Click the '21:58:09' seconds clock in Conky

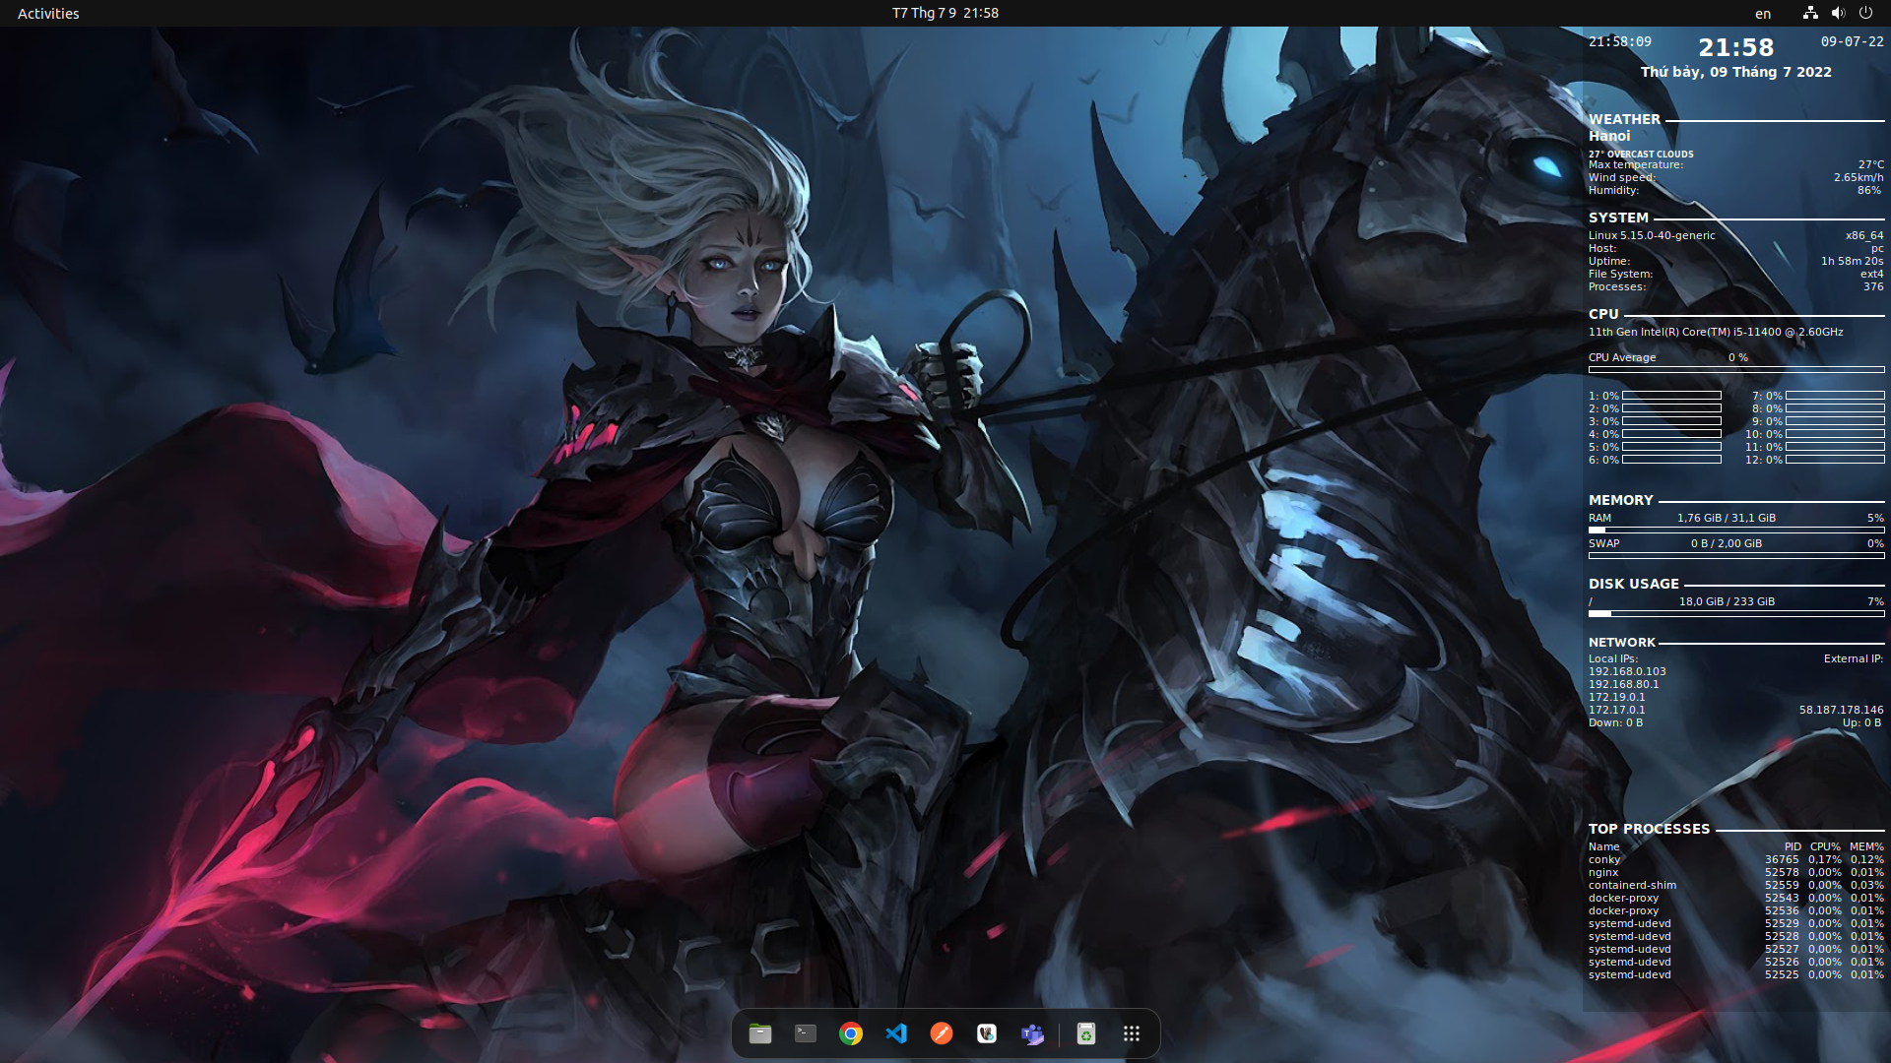click(x=1620, y=41)
